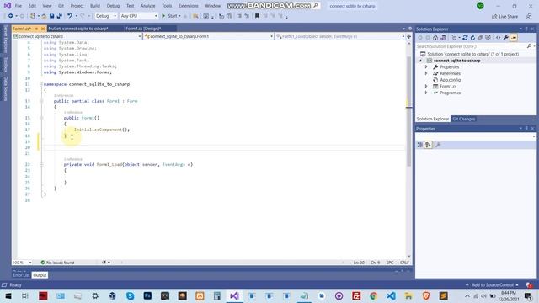Image resolution: width=539 pixels, height=303 pixels.
Task: Click Add to Source Control in status bar
Action: pyautogui.click(x=492, y=285)
